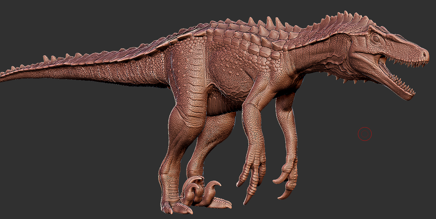
Task: Click the dinosaur's eye
Action: 376,39
